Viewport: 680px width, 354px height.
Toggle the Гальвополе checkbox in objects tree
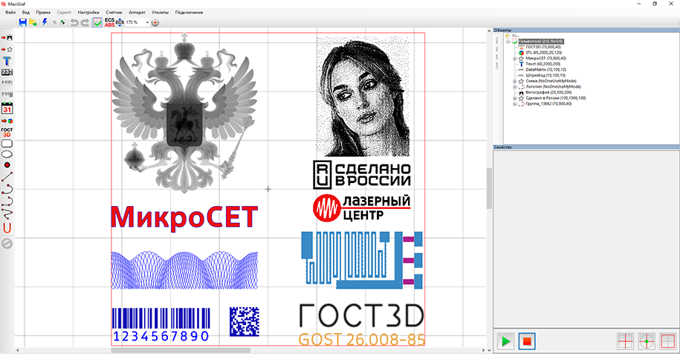515,41
